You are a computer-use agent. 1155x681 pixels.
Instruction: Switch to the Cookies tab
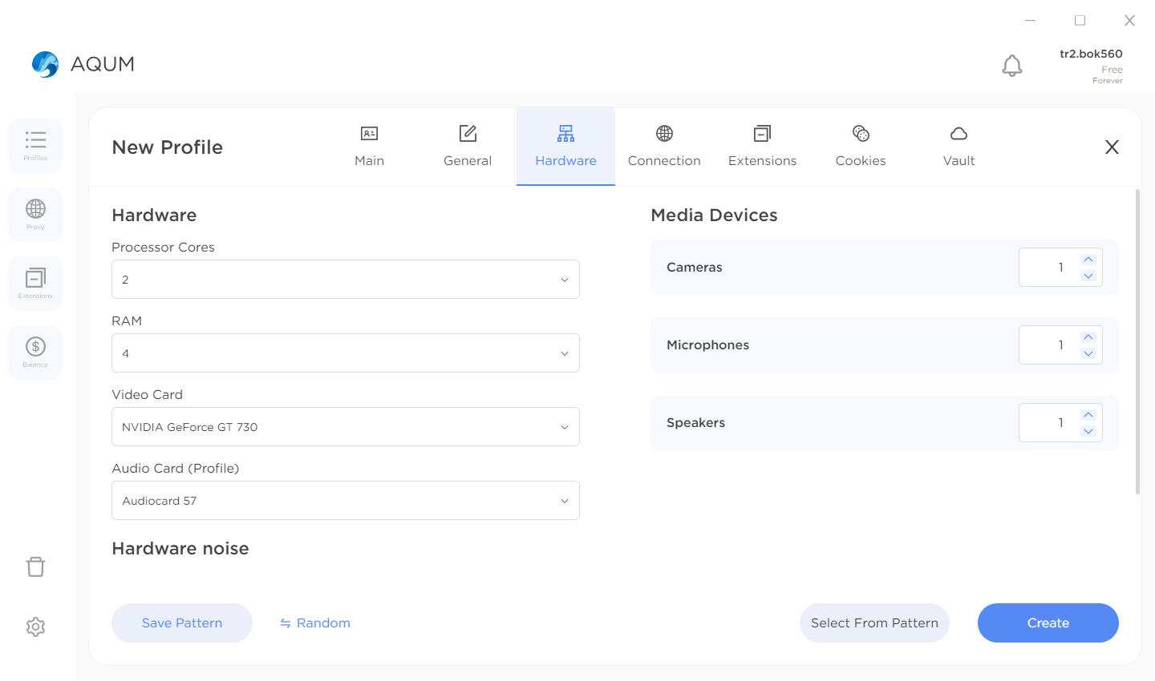tap(861, 147)
